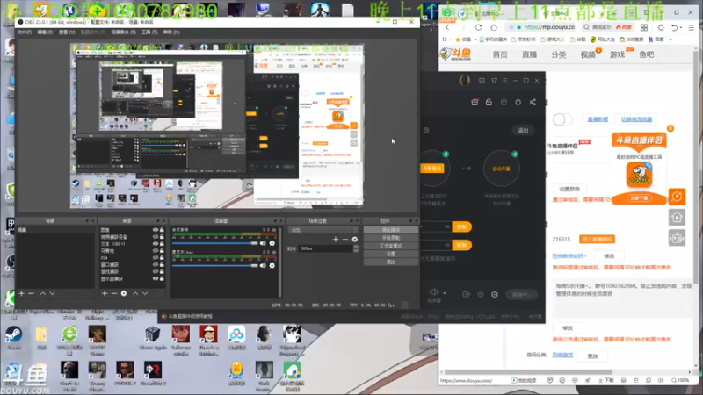Lock the 游戏捕获 source
This screenshot has width=703, height=395.
(x=162, y=272)
